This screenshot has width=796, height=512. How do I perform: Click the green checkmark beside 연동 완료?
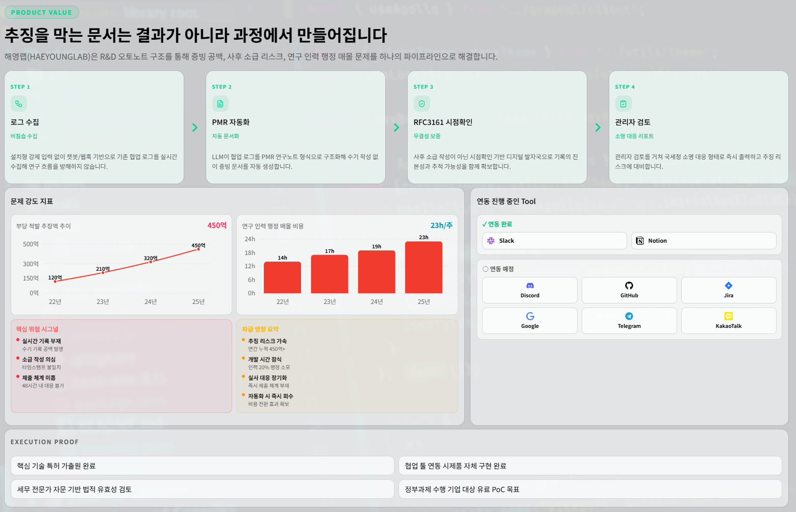(484, 224)
